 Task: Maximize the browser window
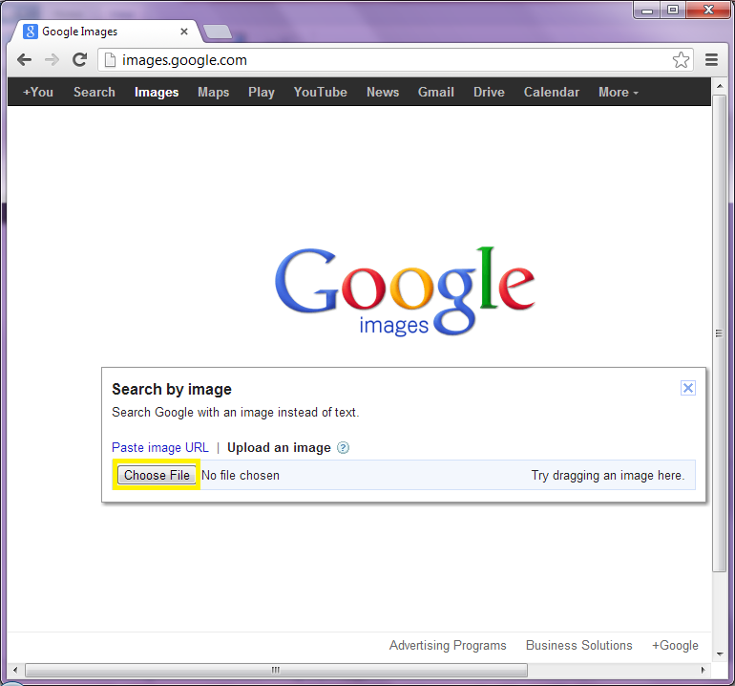pos(673,10)
